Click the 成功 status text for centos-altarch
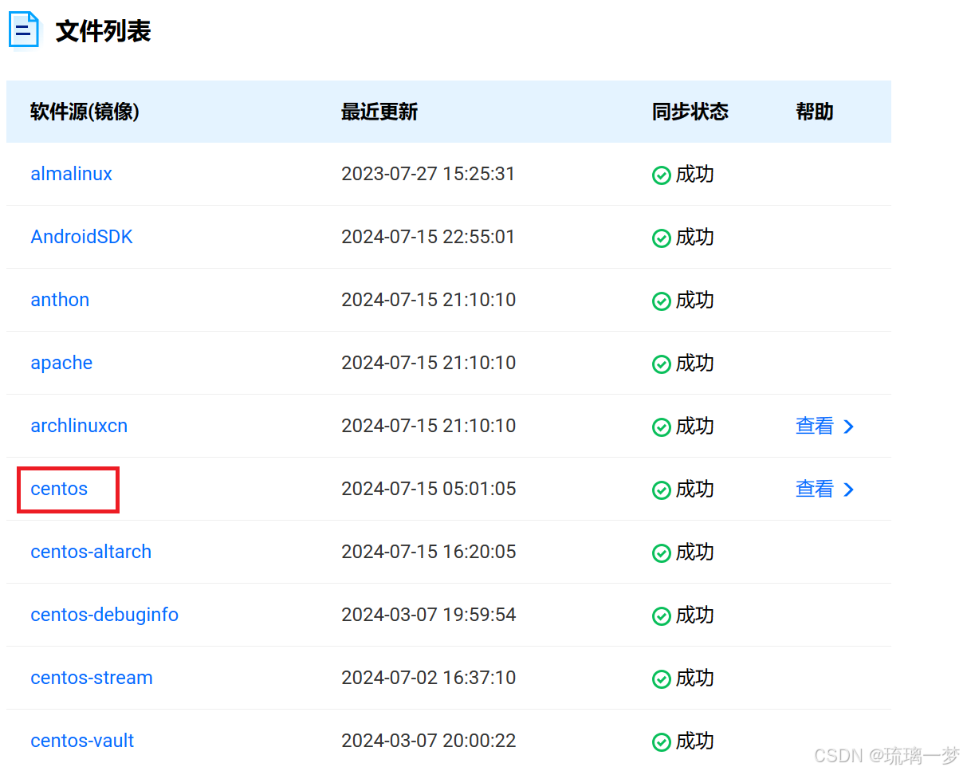The width and height of the screenshot is (963, 771). (x=695, y=553)
